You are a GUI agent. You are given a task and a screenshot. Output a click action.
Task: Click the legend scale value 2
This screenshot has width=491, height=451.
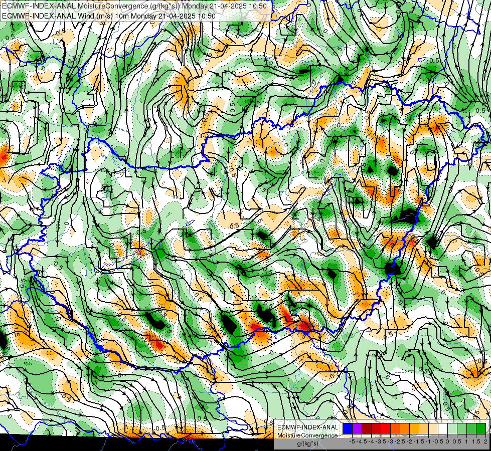[485, 441]
